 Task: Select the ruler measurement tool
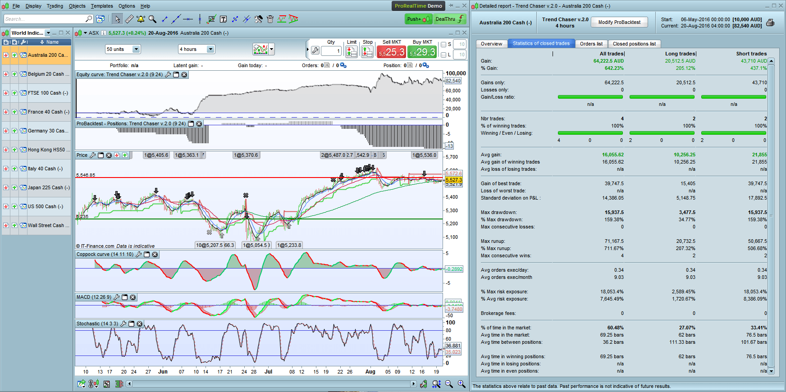pos(129,19)
